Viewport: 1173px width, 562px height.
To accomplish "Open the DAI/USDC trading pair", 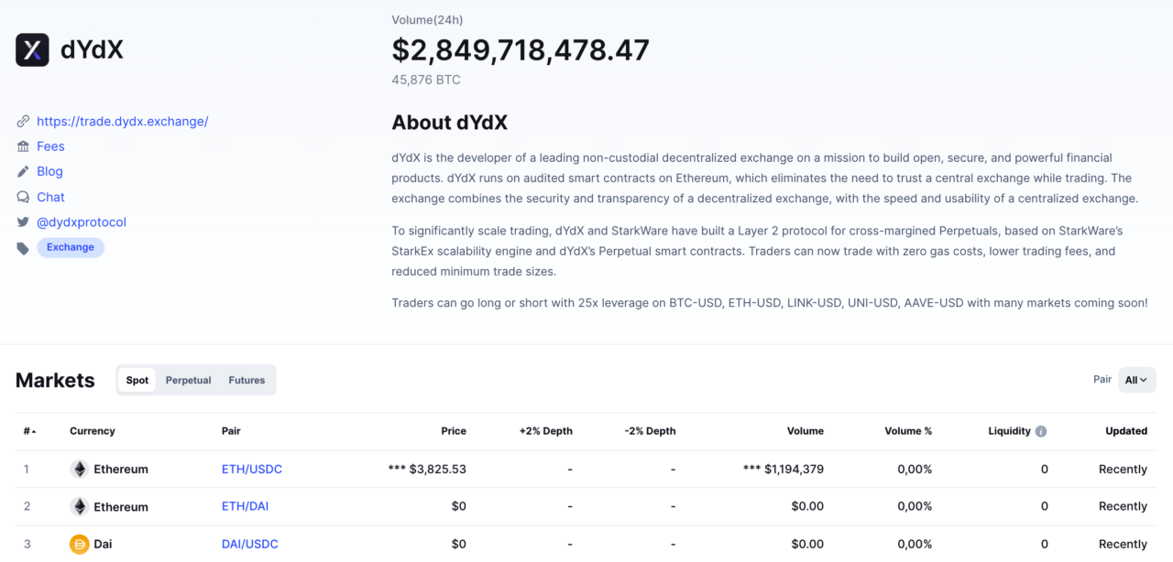I will (x=249, y=544).
